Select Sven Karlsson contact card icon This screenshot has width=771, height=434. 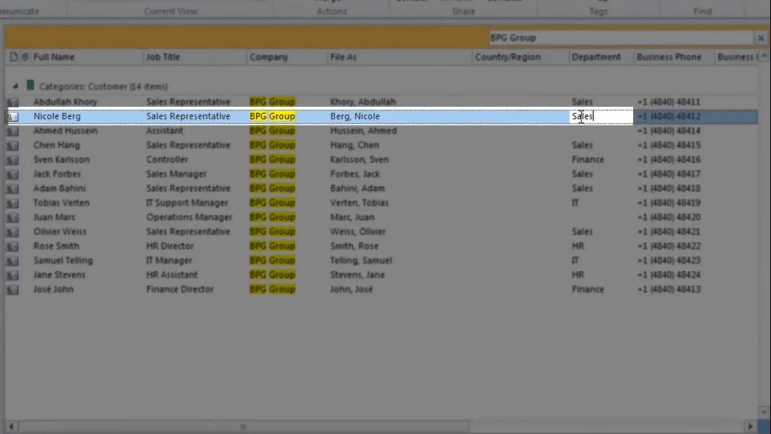point(12,160)
